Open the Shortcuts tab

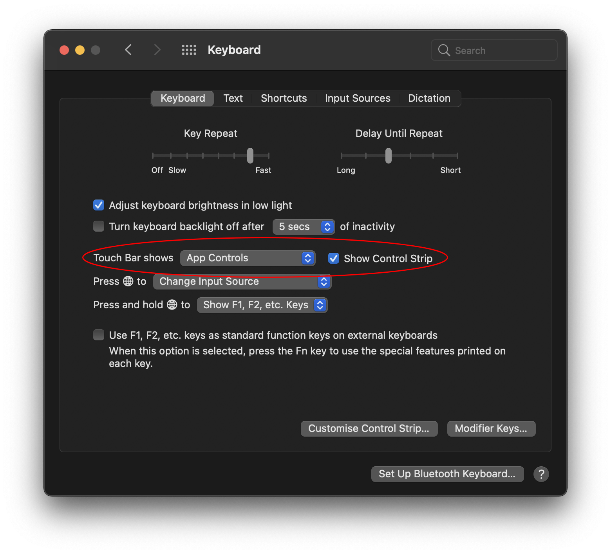pos(284,98)
